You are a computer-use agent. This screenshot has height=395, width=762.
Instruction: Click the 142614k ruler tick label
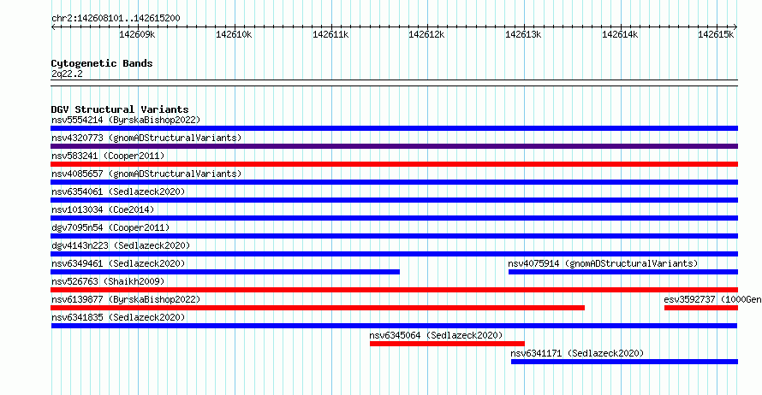pos(620,34)
